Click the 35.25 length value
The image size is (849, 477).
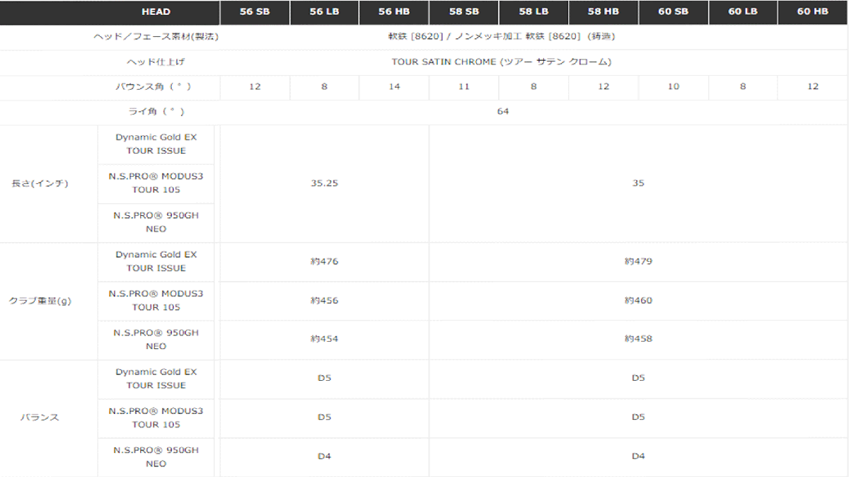click(x=324, y=183)
